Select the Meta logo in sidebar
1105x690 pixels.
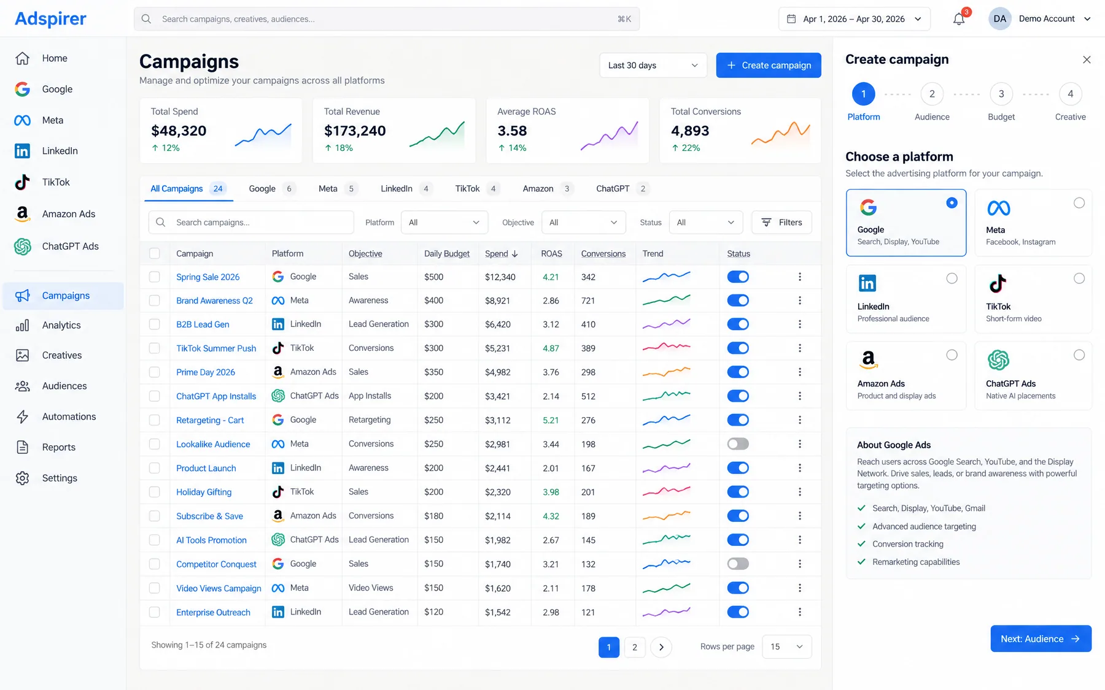23,120
